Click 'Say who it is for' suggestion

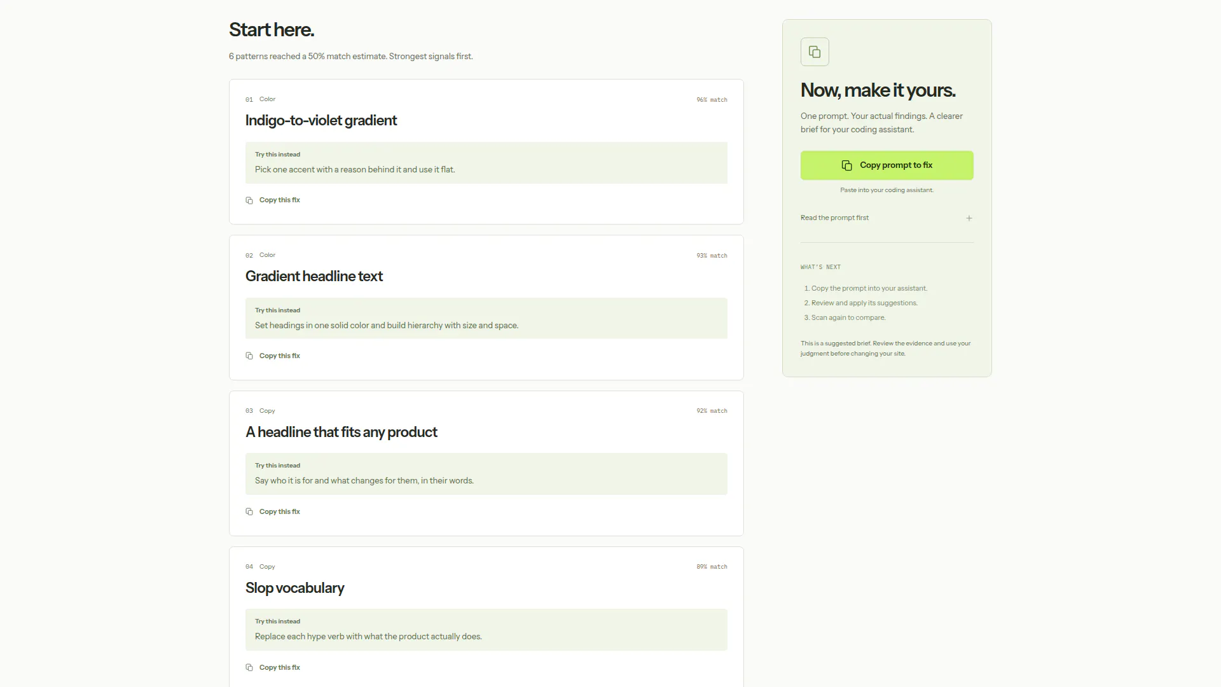click(364, 481)
